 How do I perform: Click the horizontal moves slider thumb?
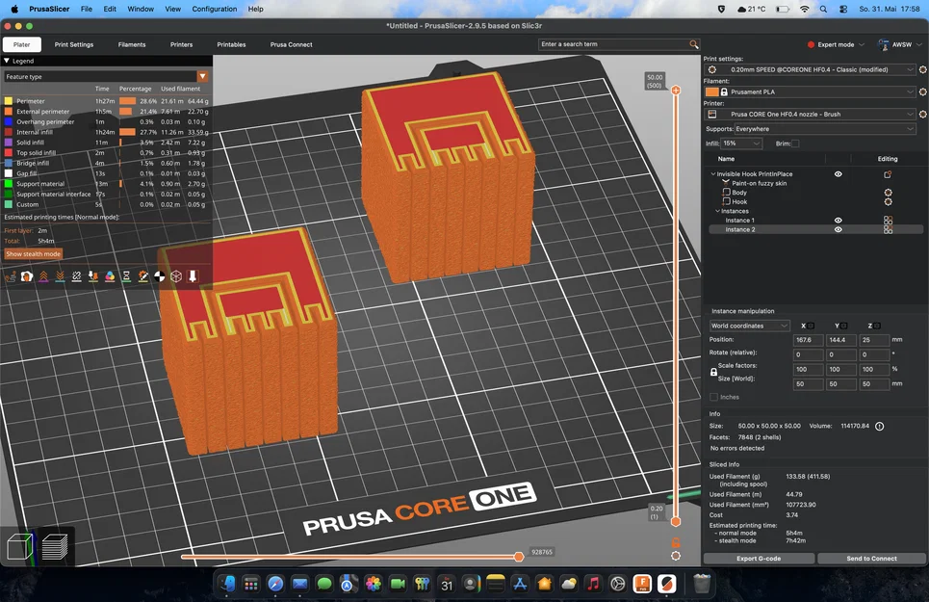point(519,557)
